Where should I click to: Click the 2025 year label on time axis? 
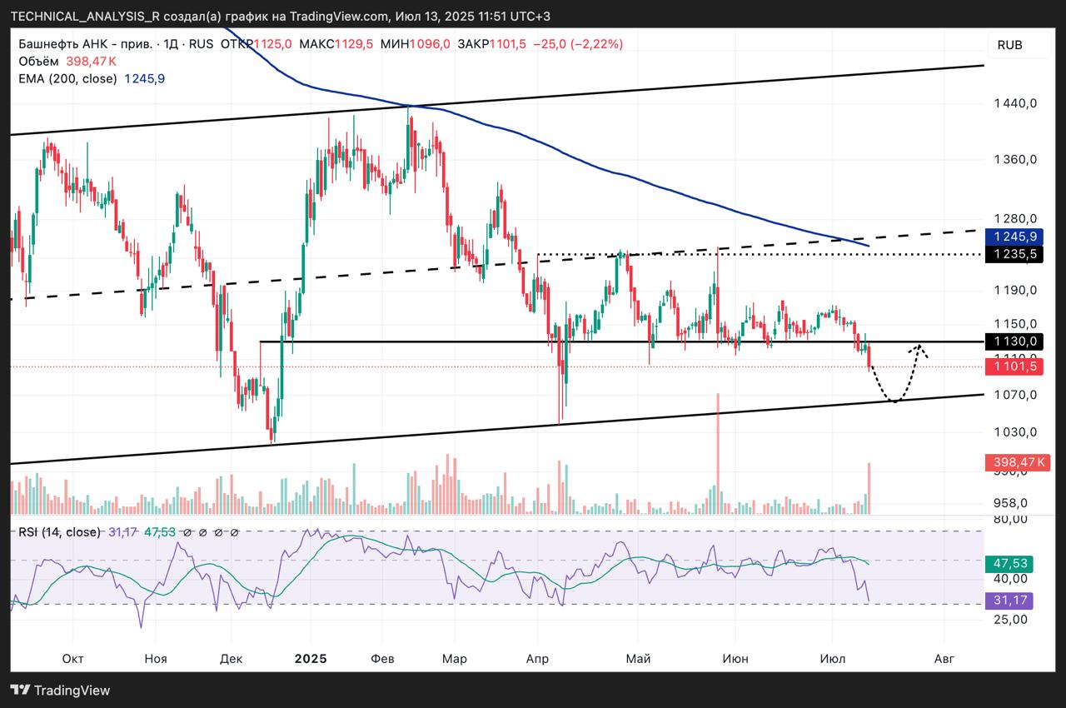coord(311,659)
